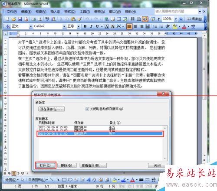Open the Underline style dropdown arrow

click(x=102, y=26)
